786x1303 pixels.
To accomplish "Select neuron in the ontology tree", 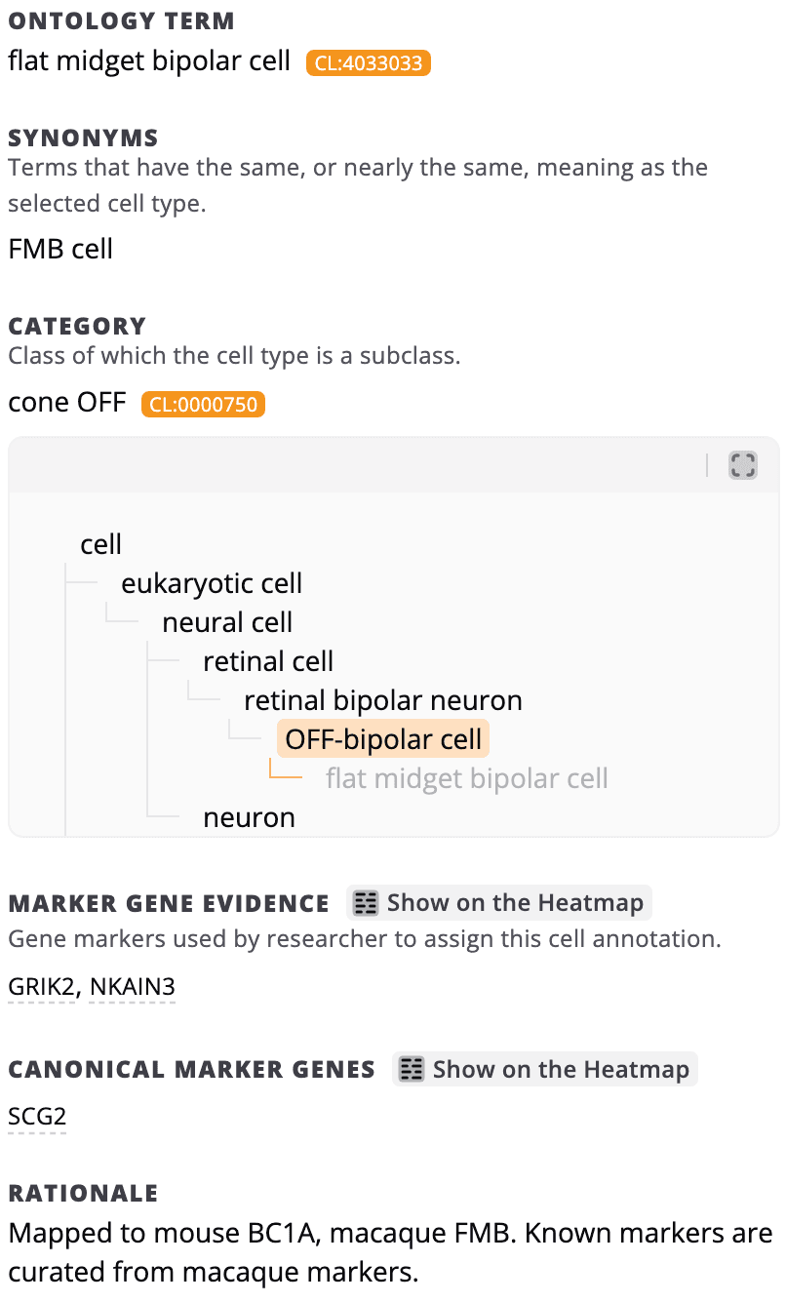I will (x=249, y=817).
